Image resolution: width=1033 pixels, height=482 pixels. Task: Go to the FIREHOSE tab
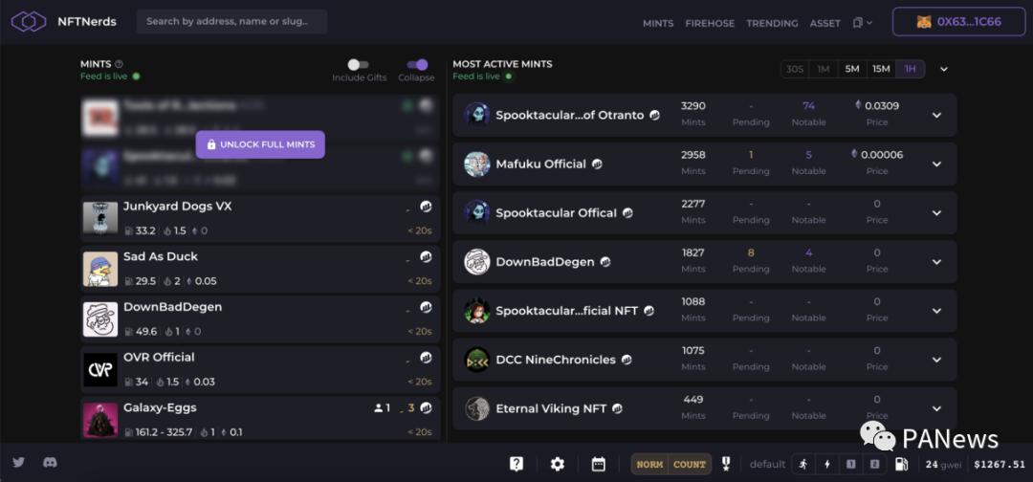pos(710,23)
